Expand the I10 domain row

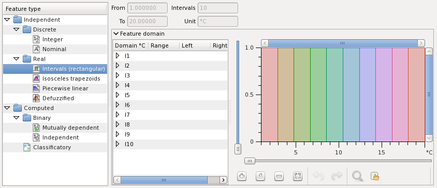118,144
